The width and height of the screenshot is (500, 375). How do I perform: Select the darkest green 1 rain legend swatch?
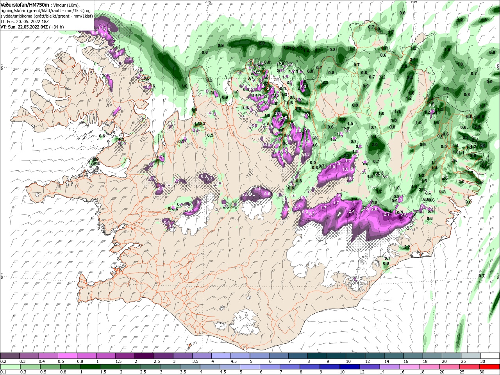(x=90, y=367)
